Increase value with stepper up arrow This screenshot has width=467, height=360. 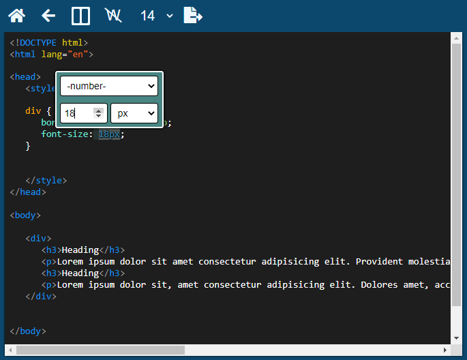pyautogui.click(x=98, y=110)
